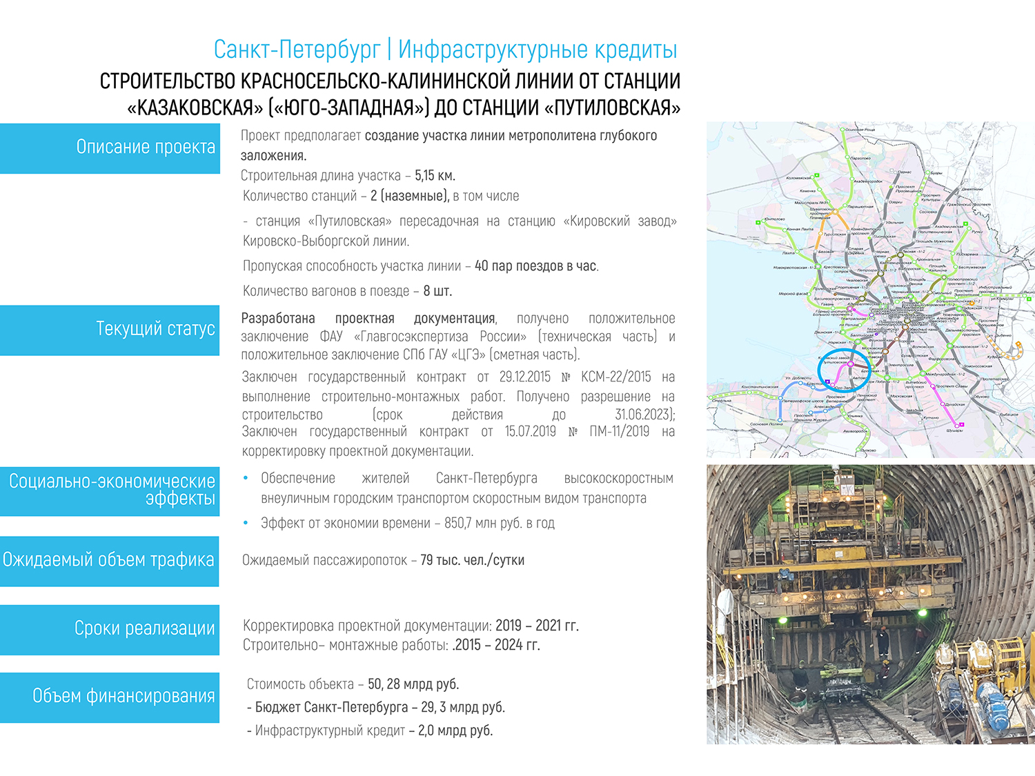The width and height of the screenshot is (1035, 776).
Task: Click heading line with «ПУТИЛОВСКАЯ»
Action: coord(404,108)
